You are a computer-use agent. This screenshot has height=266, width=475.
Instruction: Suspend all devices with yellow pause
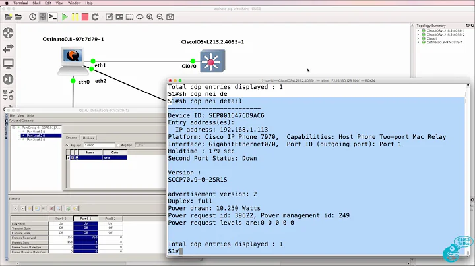[75, 17]
